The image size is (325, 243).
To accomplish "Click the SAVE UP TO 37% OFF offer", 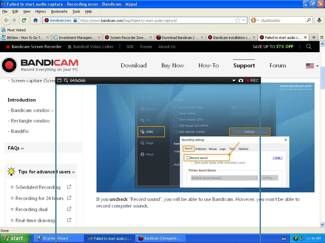I will [273, 47].
